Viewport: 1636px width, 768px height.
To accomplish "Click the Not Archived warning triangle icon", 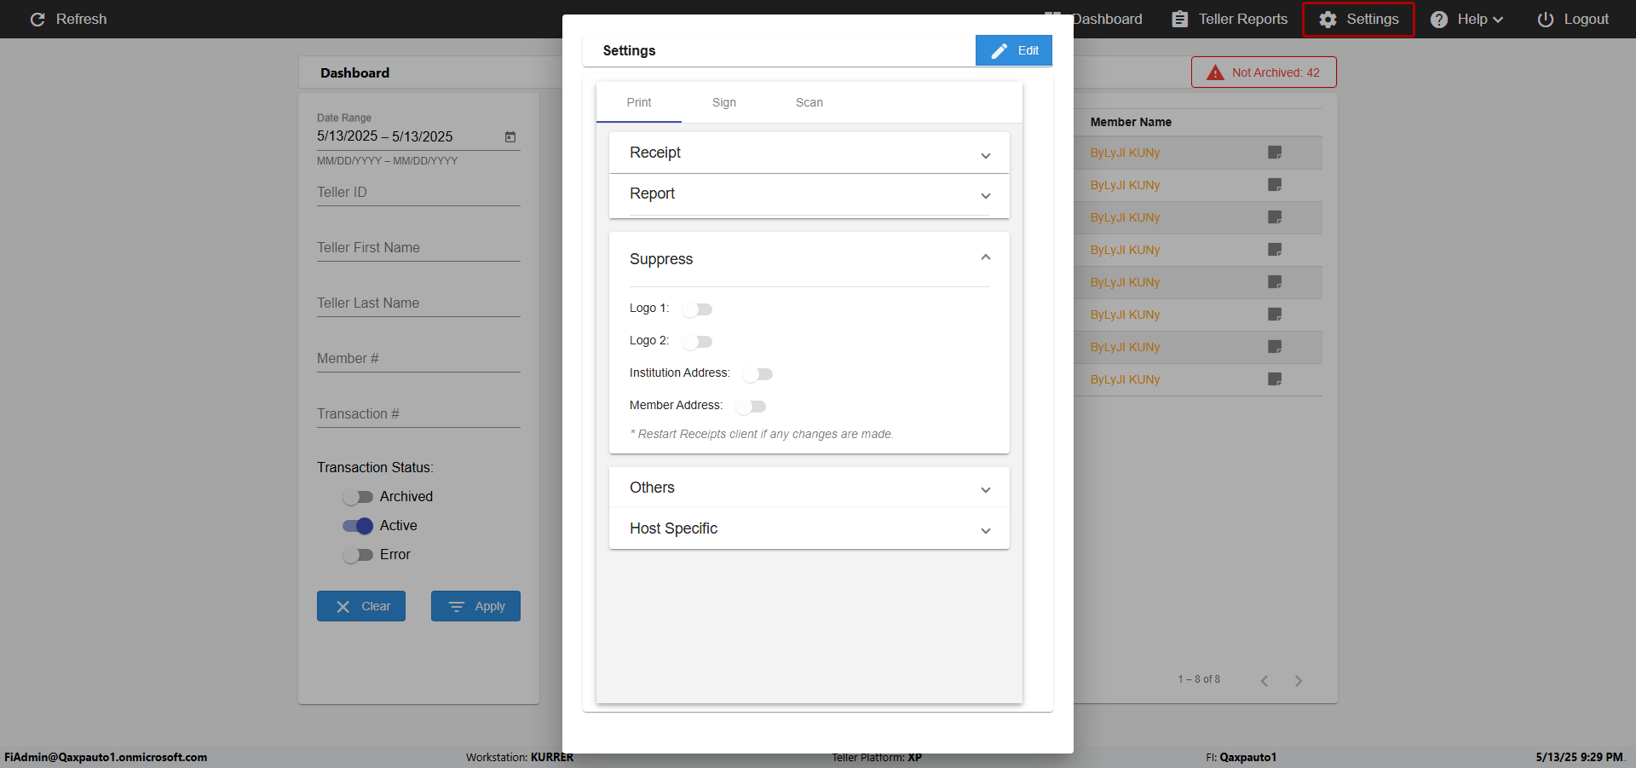I will coord(1215,72).
